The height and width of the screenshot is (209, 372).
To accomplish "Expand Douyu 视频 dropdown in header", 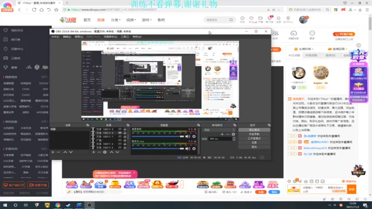I will click(x=131, y=20).
